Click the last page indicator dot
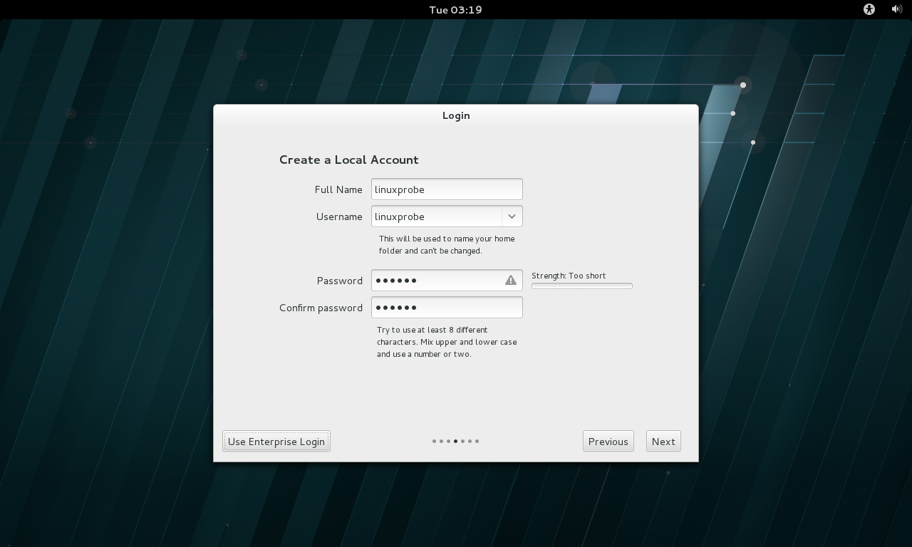 pos(477,442)
